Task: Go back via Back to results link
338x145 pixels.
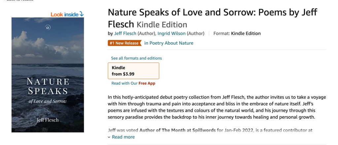Action: (18, 1)
